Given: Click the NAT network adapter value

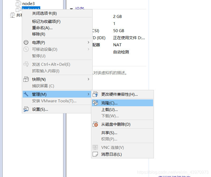Looking at the screenshot, I should click(117, 45).
